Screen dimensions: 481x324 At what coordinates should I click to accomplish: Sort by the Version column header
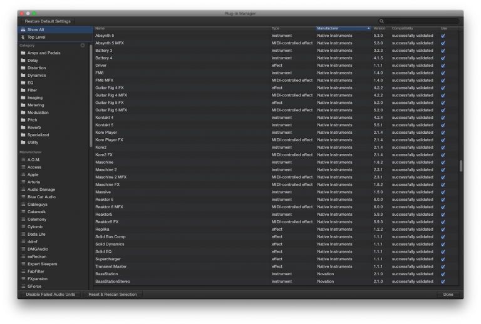[380, 28]
